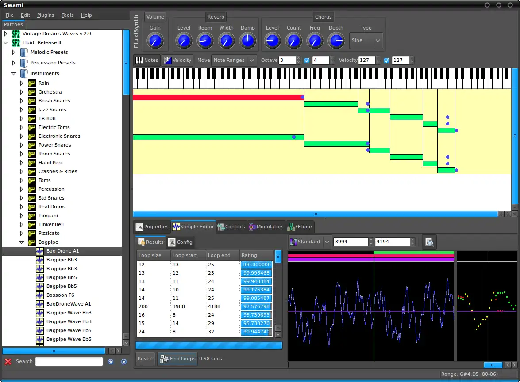The image size is (520, 382).
Task: Switch to the Modulators tab
Action: click(x=266, y=227)
